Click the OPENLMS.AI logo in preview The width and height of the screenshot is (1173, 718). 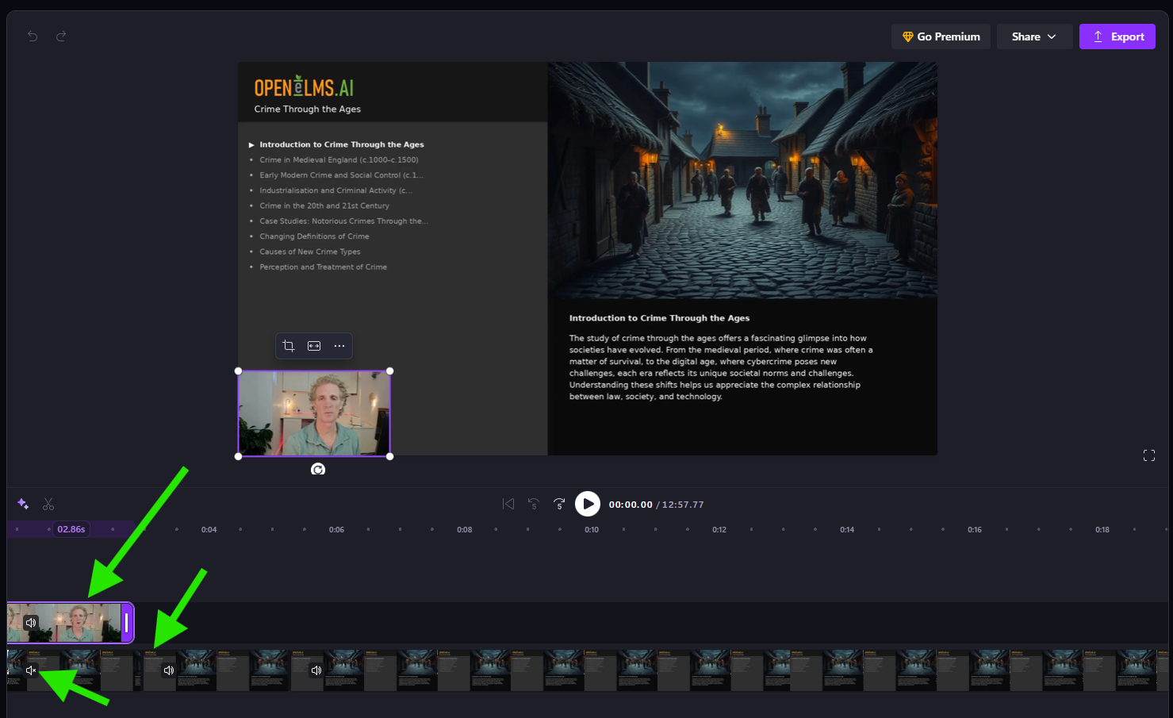coord(304,86)
